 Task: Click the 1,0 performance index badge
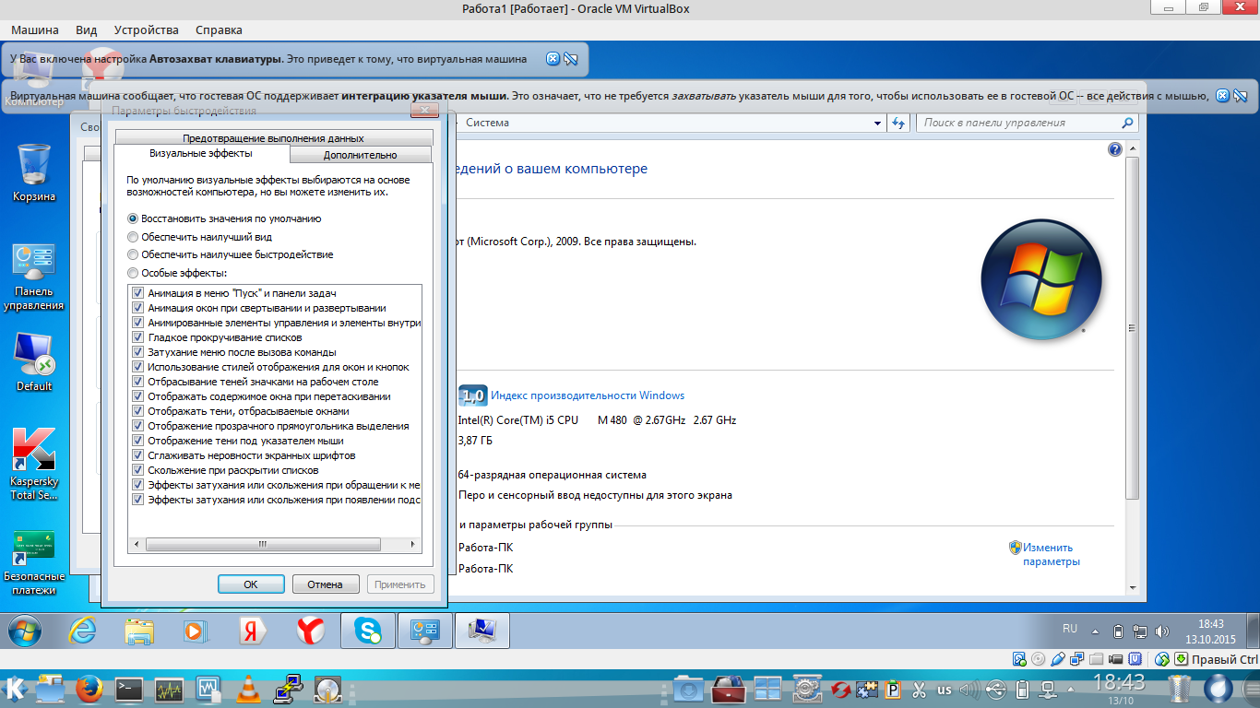click(472, 395)
